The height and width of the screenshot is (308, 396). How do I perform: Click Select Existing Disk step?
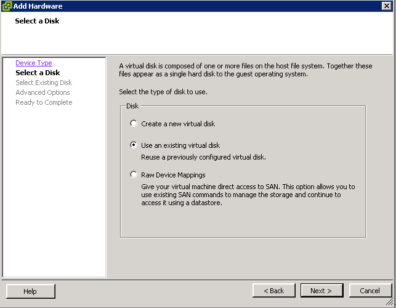point(44,83)
